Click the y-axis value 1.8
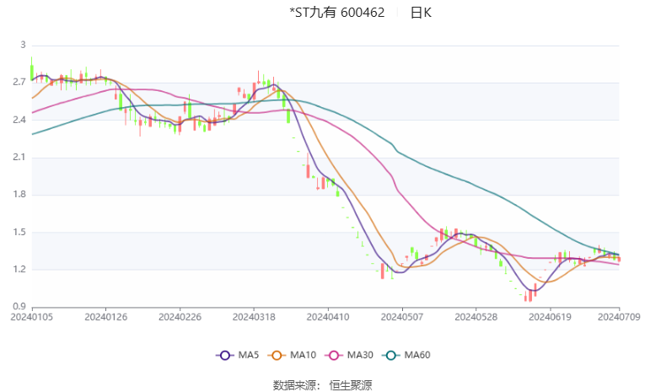Viewport: 645px width, 392px height. pos(19,195)
